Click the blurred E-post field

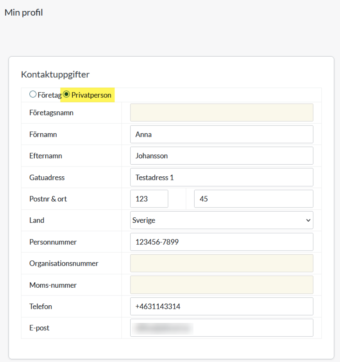tap(222, 328)
